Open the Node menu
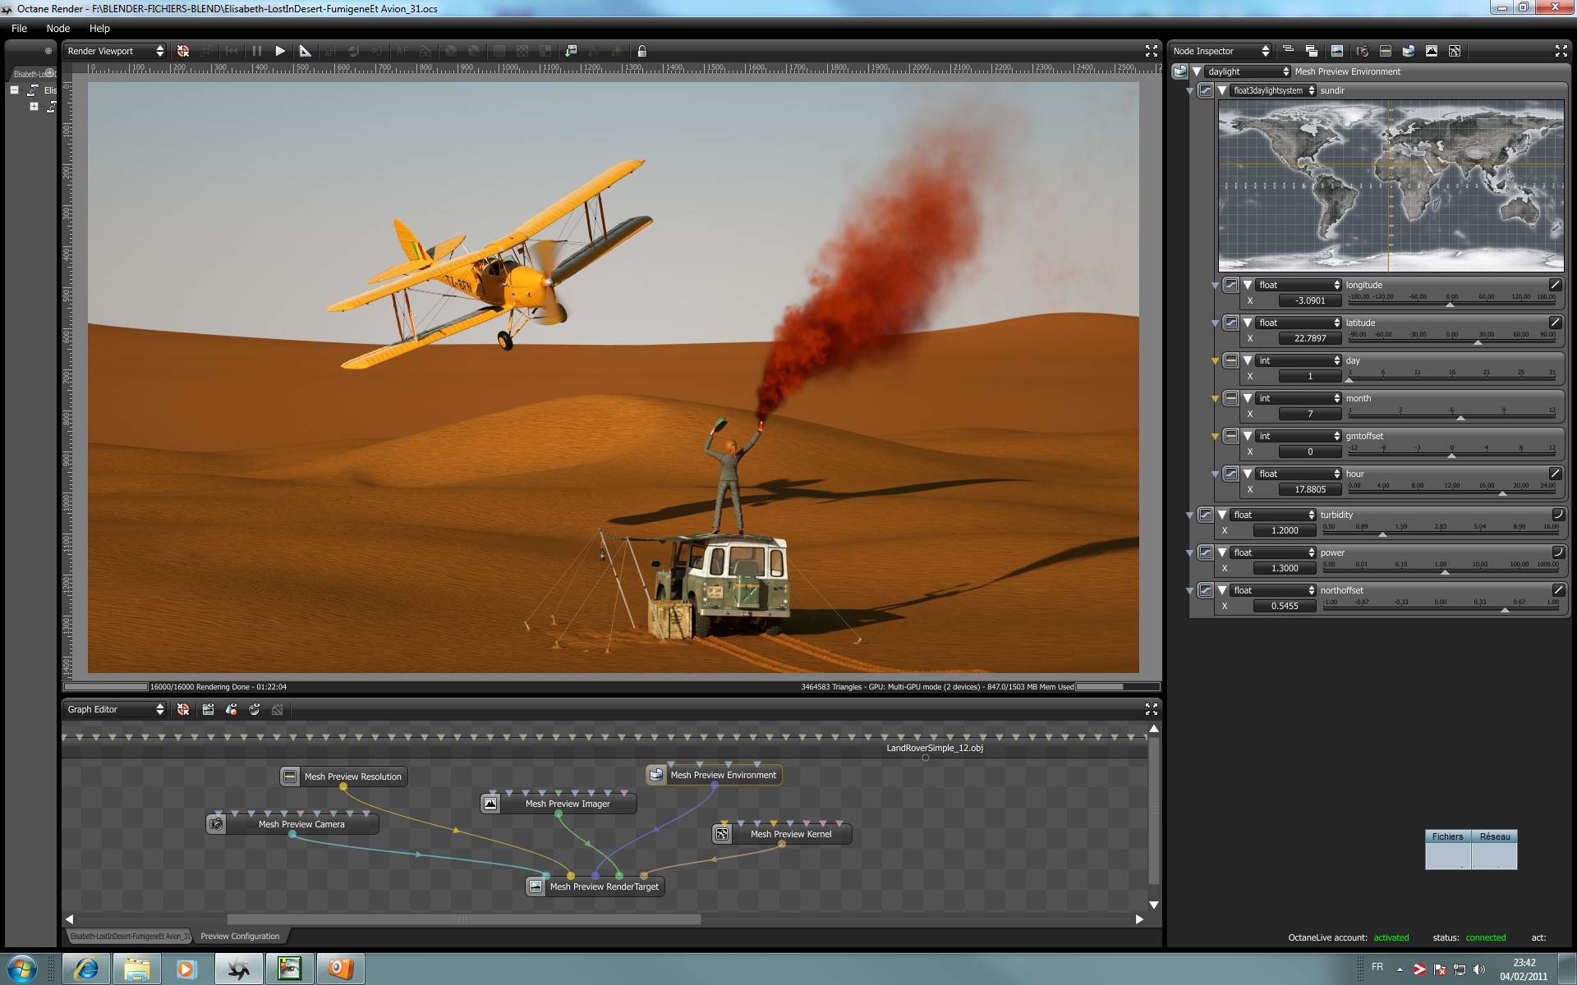The width and height of the screenshot is (1577, 985). click(57, 28)
